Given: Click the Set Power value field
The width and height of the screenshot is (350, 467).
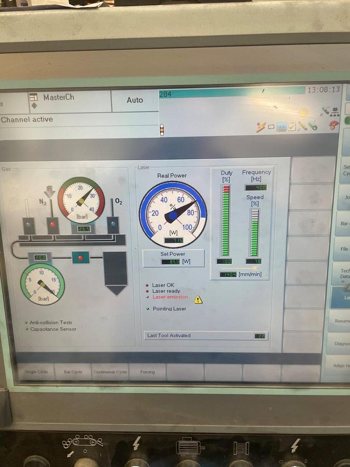Looking at the screenshot, I should click(x=170, y=262).
